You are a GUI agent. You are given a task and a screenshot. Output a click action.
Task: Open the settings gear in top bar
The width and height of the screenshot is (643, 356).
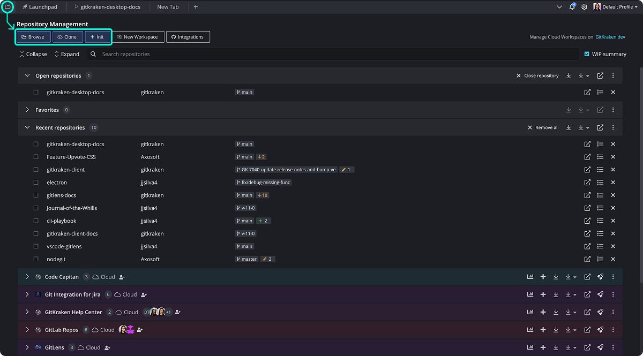point(584,7)
